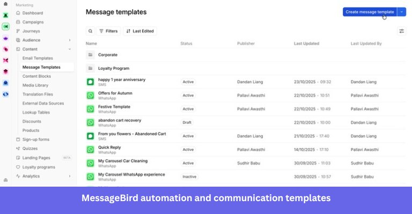
Task: Open the Corporate folder name
Action: (108, 55)
